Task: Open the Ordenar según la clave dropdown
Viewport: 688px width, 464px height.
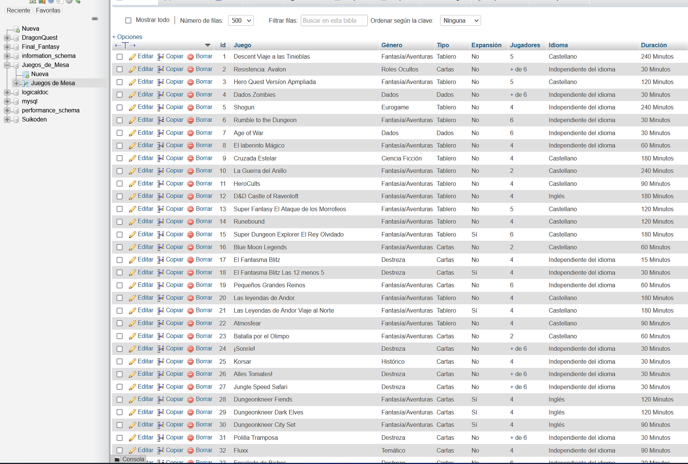Action: 460,20
